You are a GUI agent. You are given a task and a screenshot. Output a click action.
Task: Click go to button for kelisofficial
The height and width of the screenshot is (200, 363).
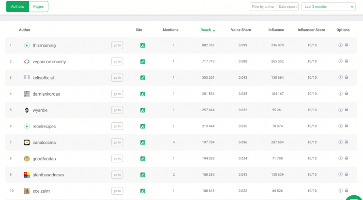coord(117,78)
